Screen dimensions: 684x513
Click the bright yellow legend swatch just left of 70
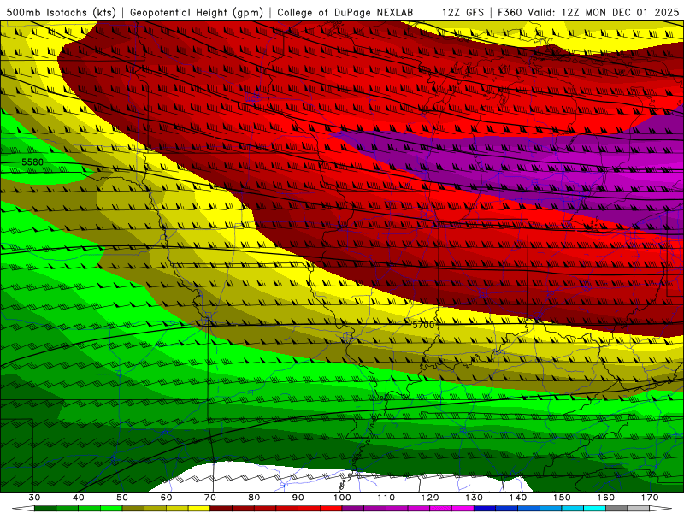pyautogui.click(x=199, y=508)
